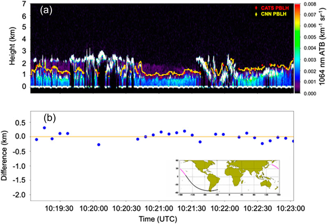327x224 pixels.
Task: Click the magenta track near Japan on map
Action: [x=275, y=167]
